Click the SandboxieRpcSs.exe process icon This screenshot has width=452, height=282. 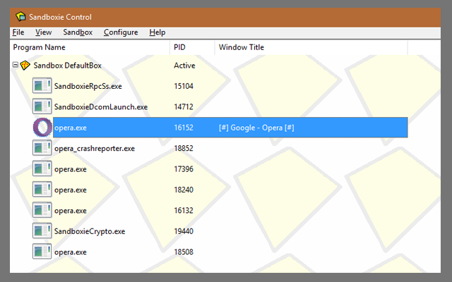[x=42, y=86]
